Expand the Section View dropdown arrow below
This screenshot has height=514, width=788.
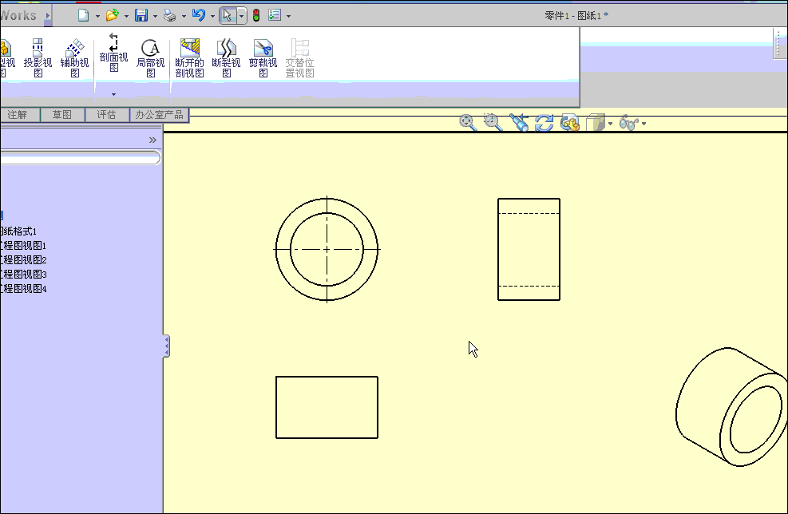pyautogui.click(x=113, y=94)
